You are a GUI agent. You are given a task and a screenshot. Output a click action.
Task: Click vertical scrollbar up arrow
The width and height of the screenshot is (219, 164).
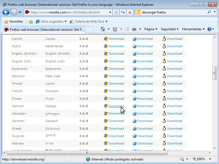tap(215, 37)
